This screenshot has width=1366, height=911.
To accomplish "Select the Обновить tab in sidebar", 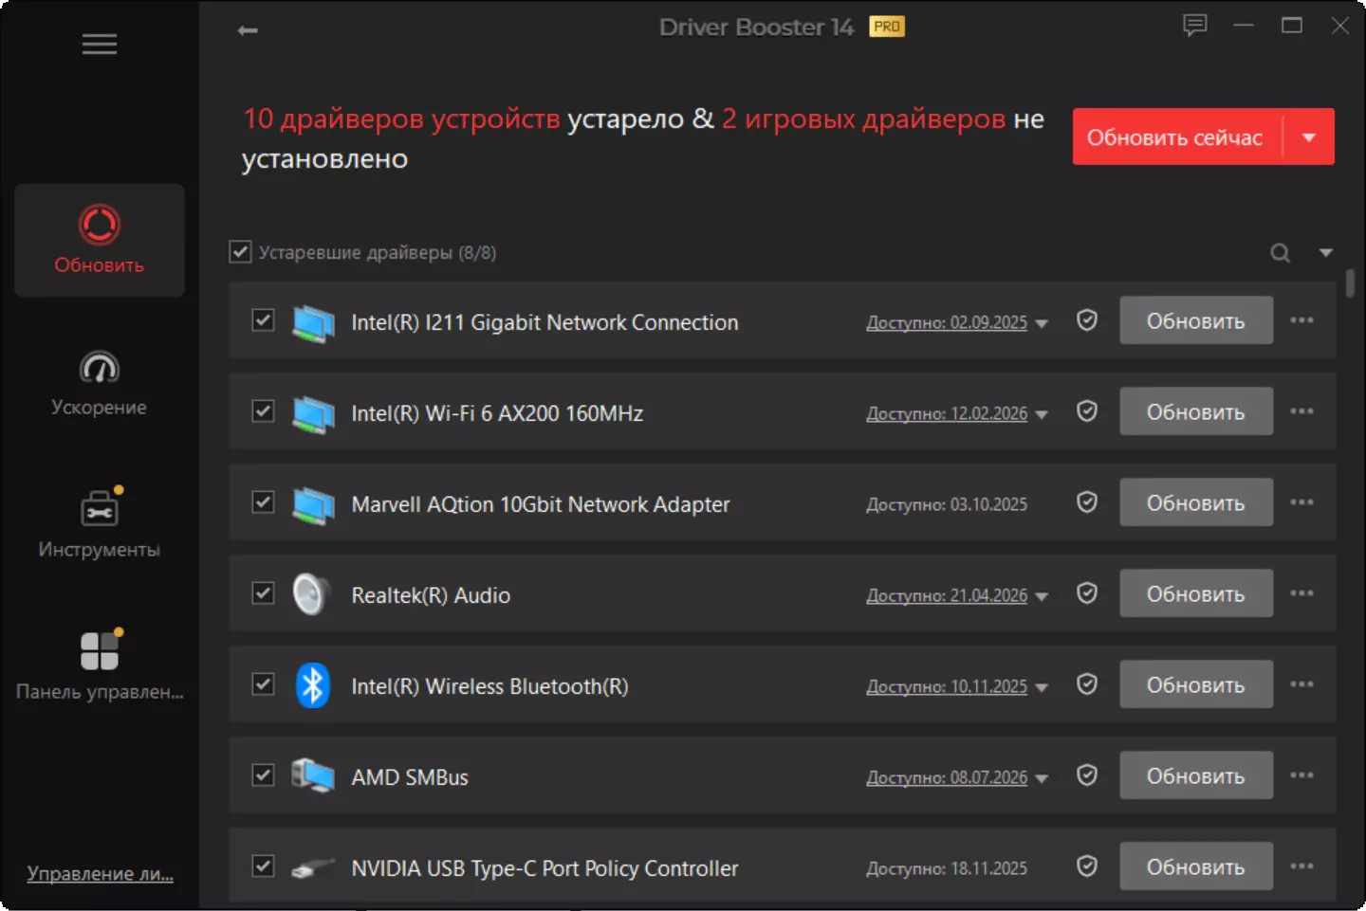I will [100, 241].
